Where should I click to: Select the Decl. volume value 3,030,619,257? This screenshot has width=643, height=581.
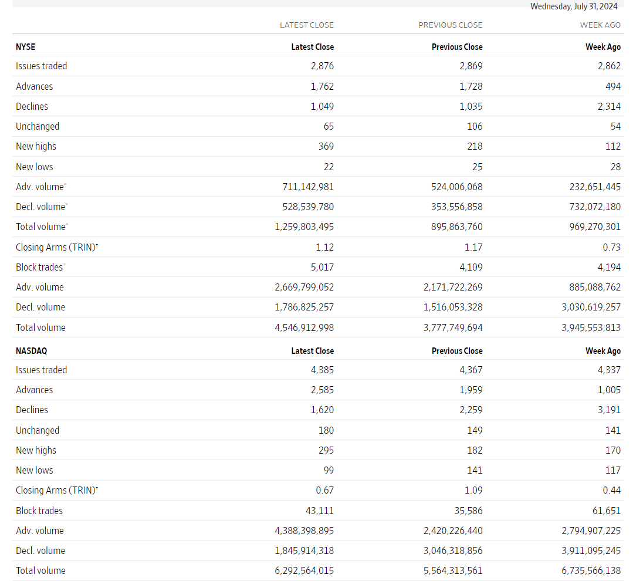coord(591,308)
